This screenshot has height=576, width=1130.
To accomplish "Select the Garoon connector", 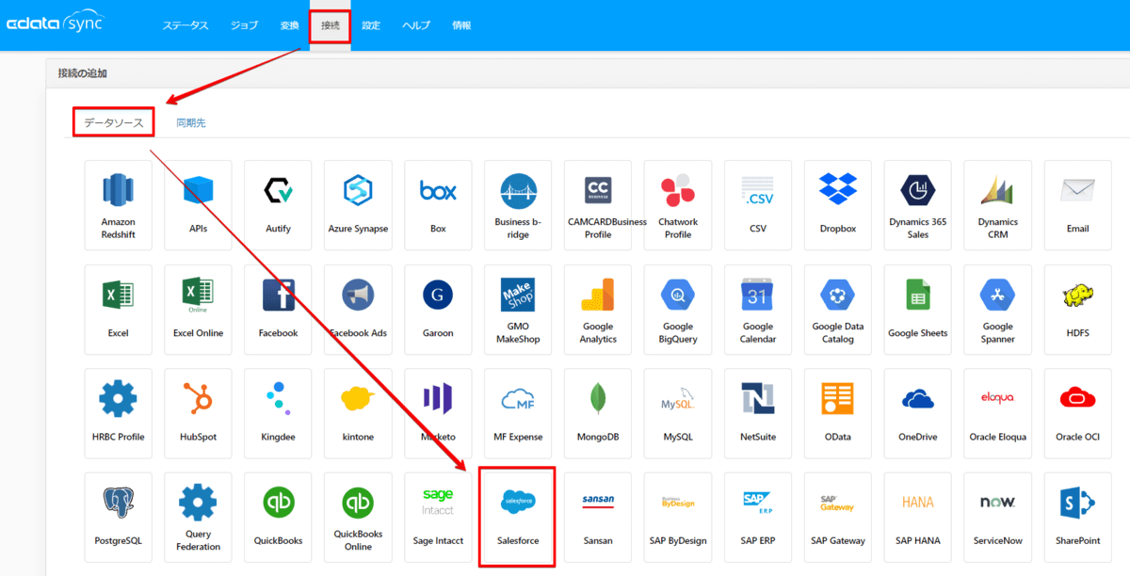I will pyautogui.click(x=439, y=310).
